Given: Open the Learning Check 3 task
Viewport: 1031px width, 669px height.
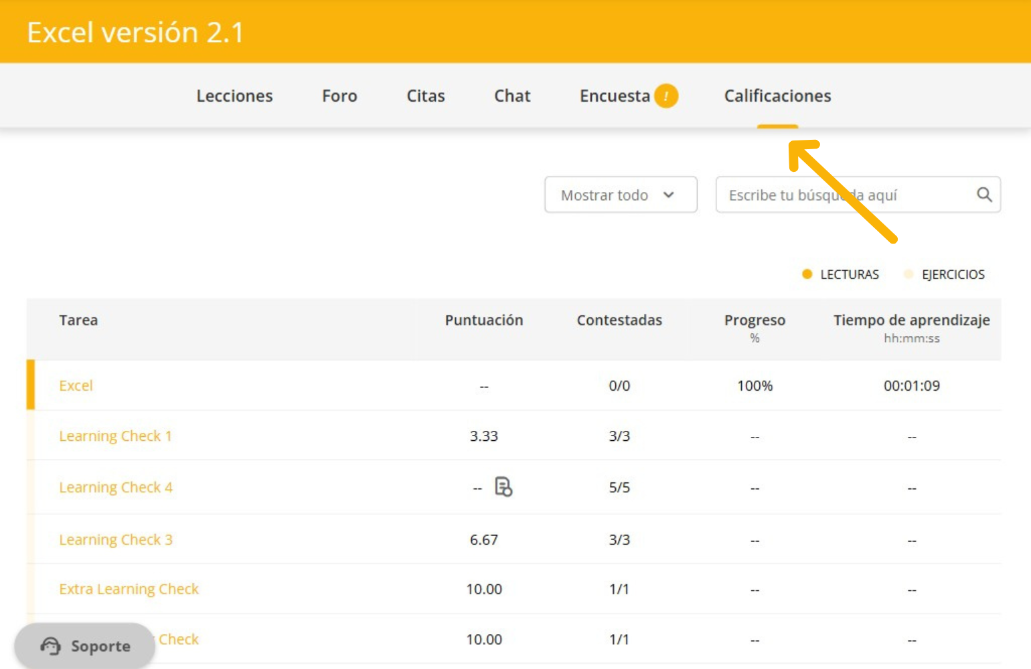Looking at the screenshot, I should (x=116, y=540).
